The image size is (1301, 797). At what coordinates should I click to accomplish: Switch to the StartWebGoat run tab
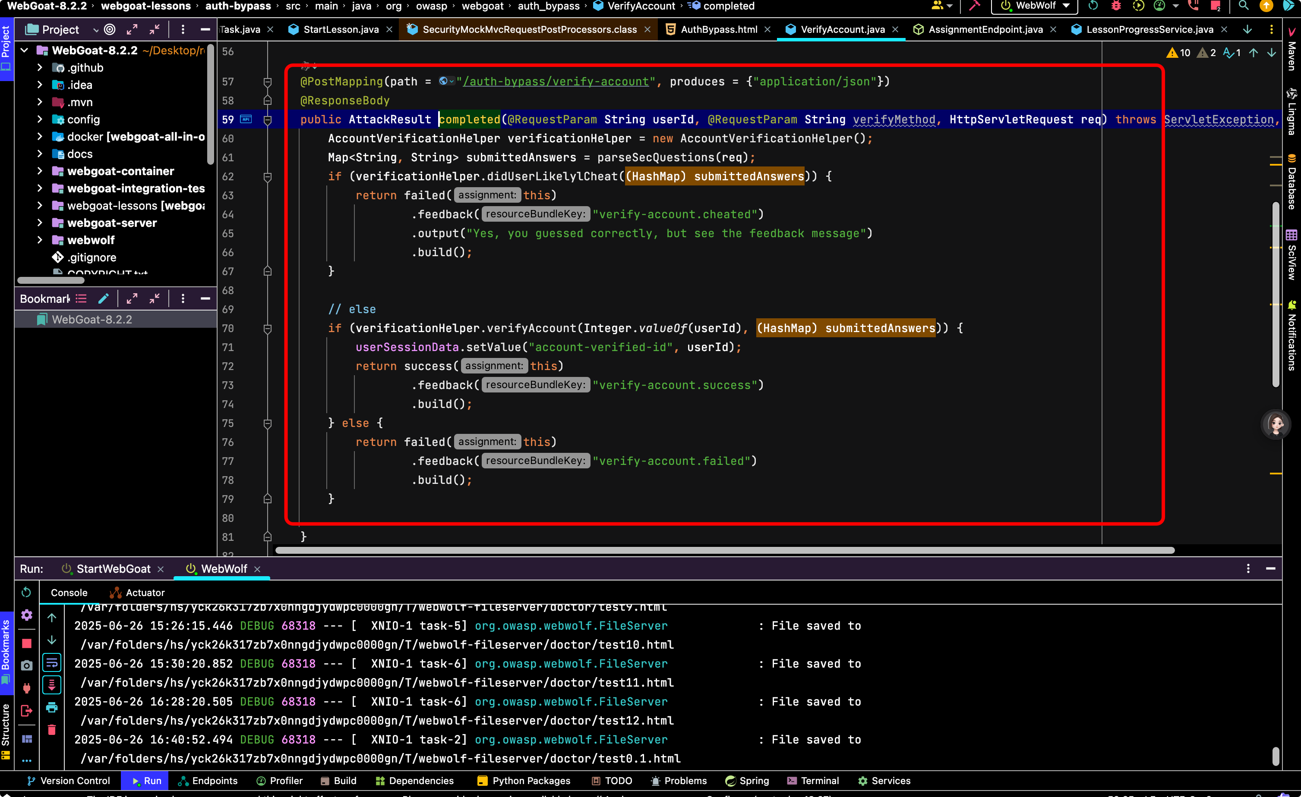tap(113, 568)
